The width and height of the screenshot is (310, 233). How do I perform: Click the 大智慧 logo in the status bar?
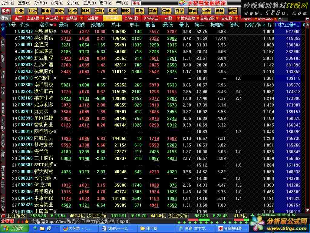coord(8,221)
